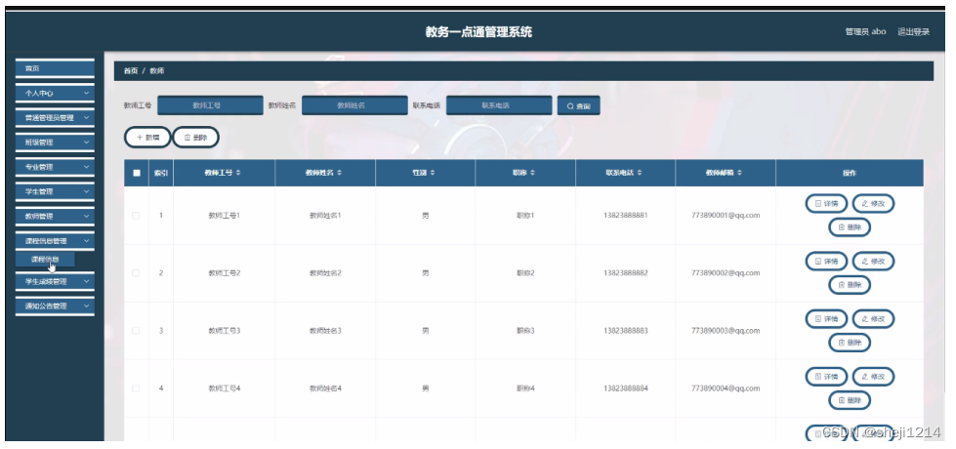Expand 普通管理员管理 in the sidebar
956x449 pixels.
click(x=55, y=117)
